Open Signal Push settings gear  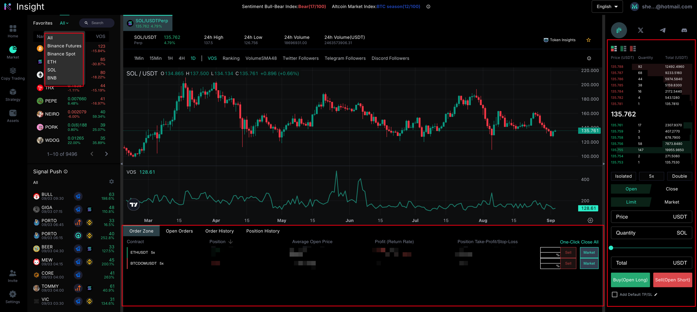tap(112, 182)
